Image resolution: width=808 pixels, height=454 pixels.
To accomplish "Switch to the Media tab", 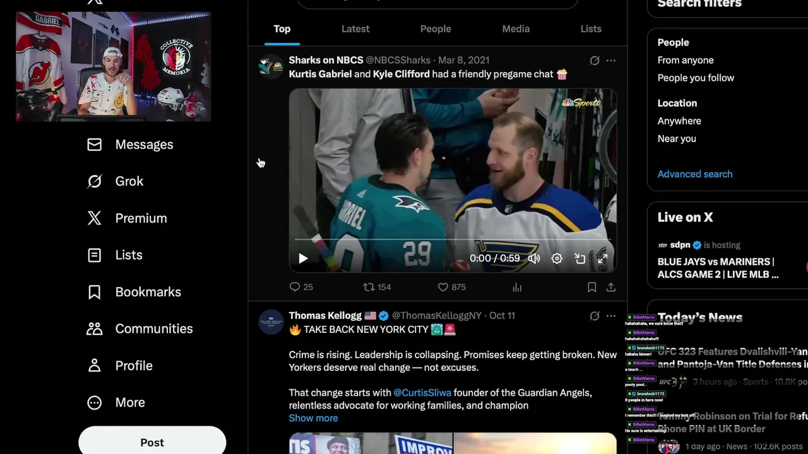I will (x=516, y=29).
